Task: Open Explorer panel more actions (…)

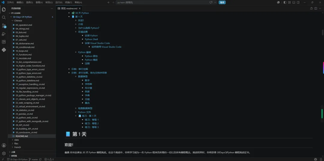Action: pos(52,8)
